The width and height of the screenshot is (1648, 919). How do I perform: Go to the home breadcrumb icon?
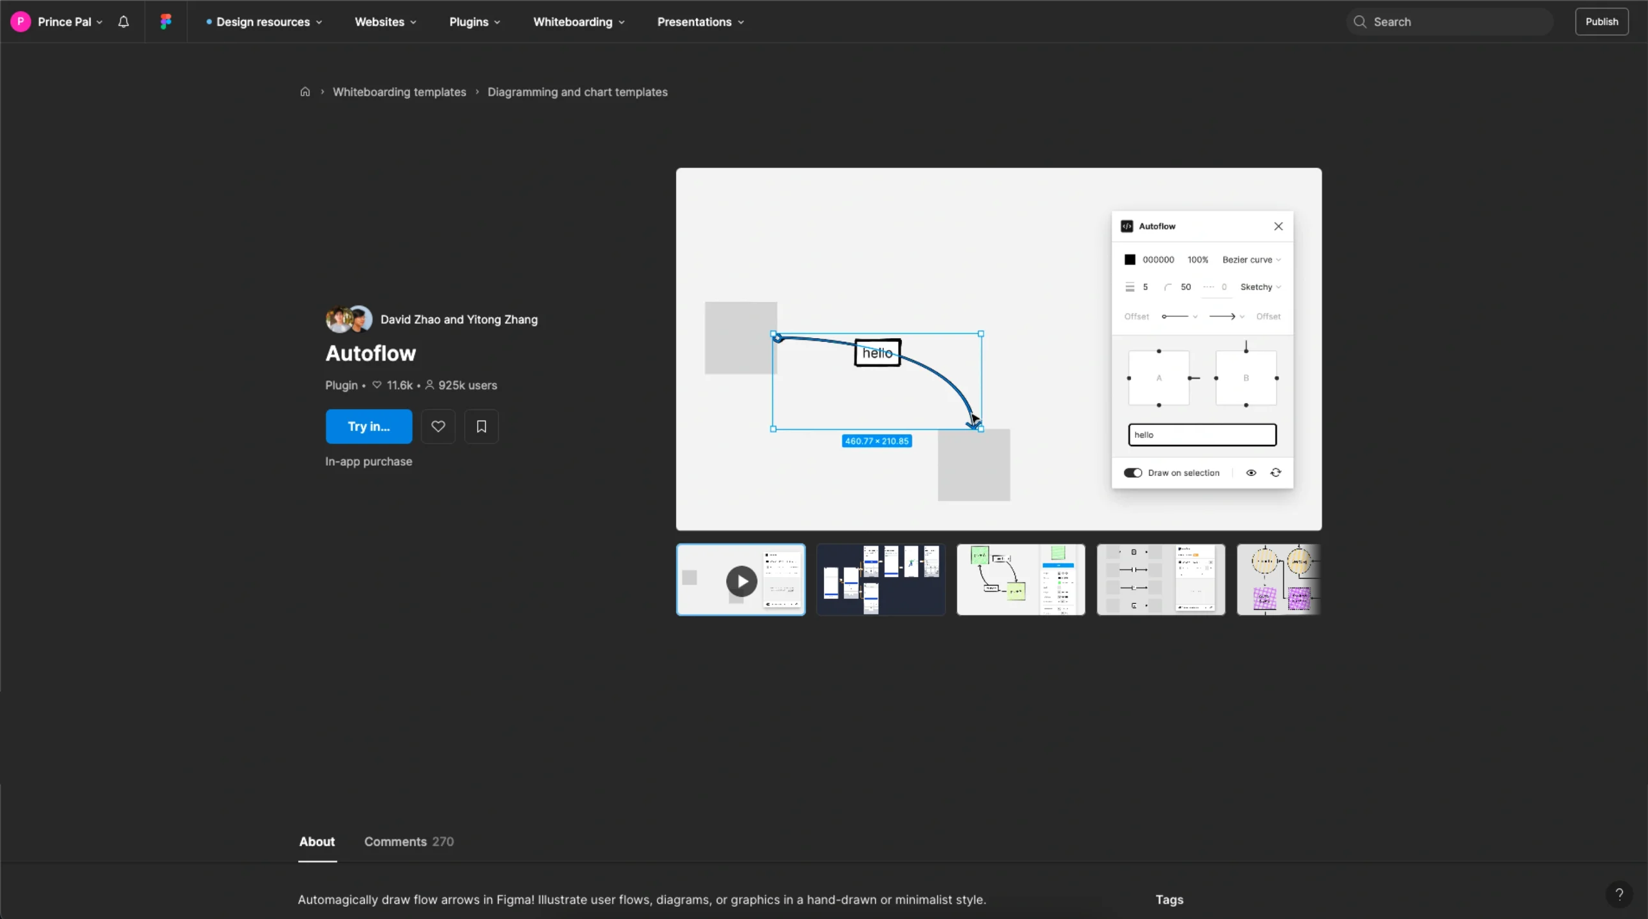click(305, 91)
